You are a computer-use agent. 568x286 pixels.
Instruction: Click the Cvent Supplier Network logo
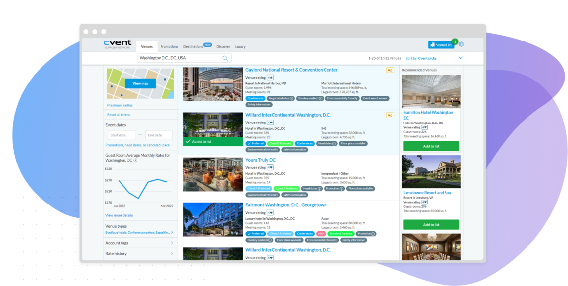(118, 44)
